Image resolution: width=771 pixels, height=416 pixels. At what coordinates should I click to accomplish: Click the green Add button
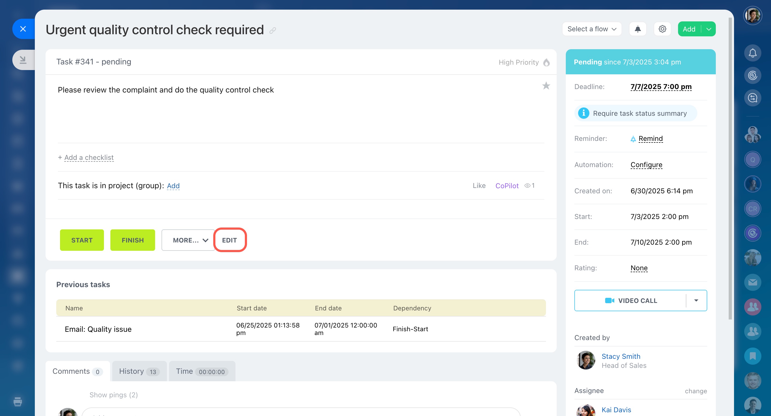(x=689, y=29)
